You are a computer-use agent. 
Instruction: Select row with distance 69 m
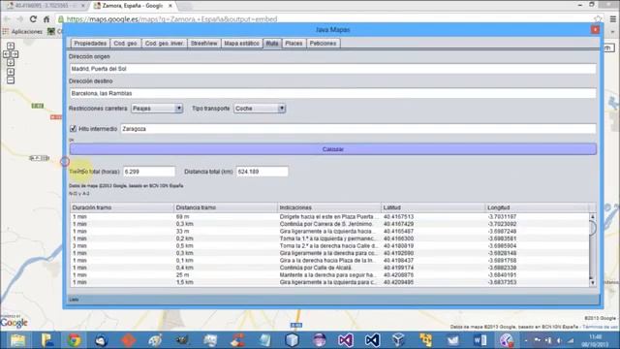pos(329,216)
